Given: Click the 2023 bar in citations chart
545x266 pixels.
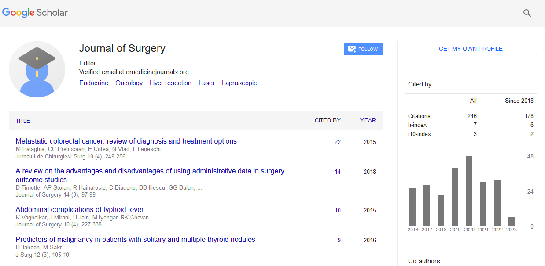Looking at the screenshot, I should pos(511,222).
